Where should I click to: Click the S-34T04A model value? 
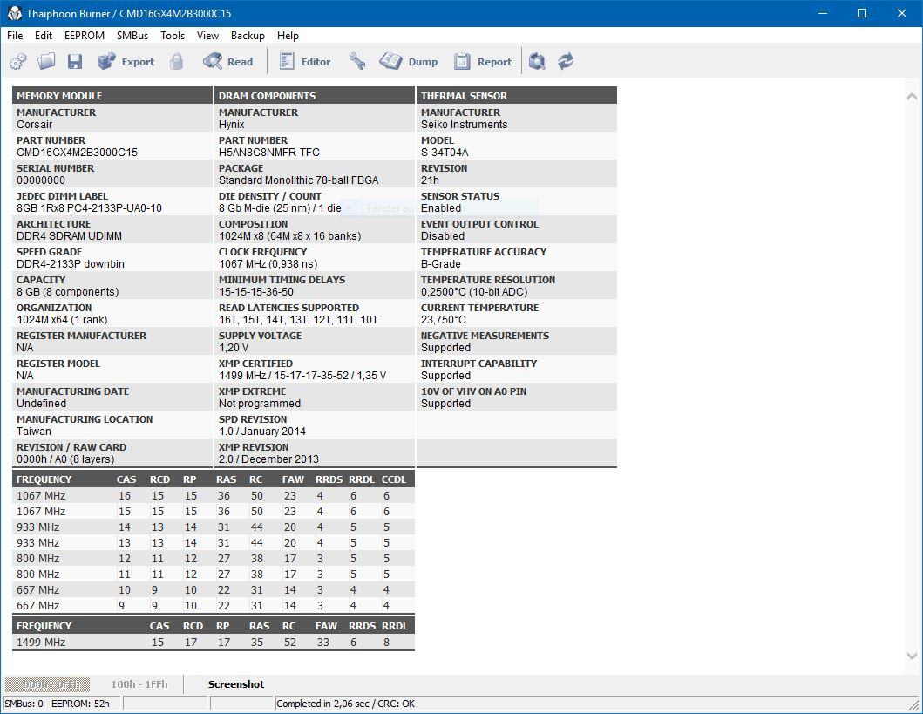(x=445, y=153)
